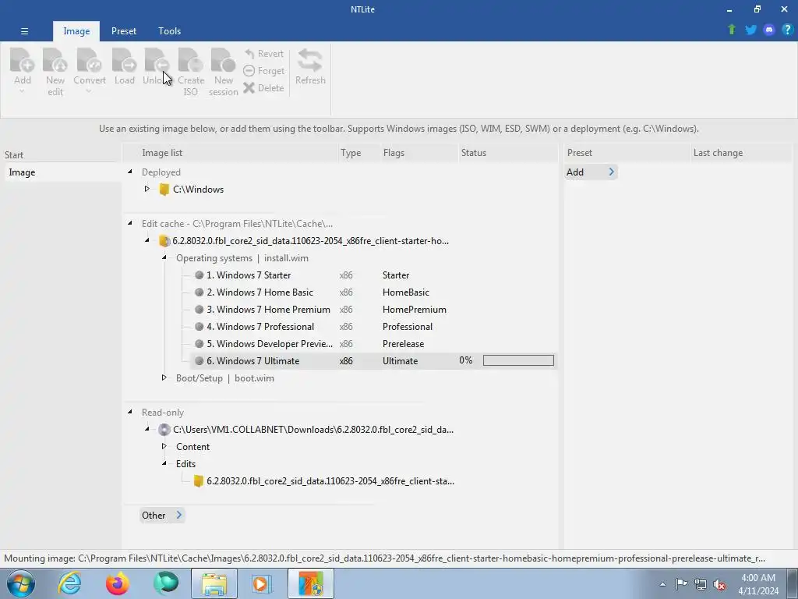Select C:\Windows folder icon
Viewport: 798px width, 599px height.
(x=164, y=190)
